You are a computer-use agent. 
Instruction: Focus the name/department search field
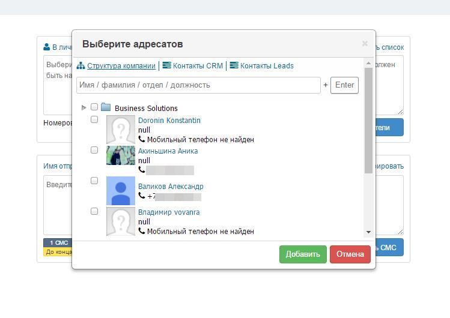point(198,85)
